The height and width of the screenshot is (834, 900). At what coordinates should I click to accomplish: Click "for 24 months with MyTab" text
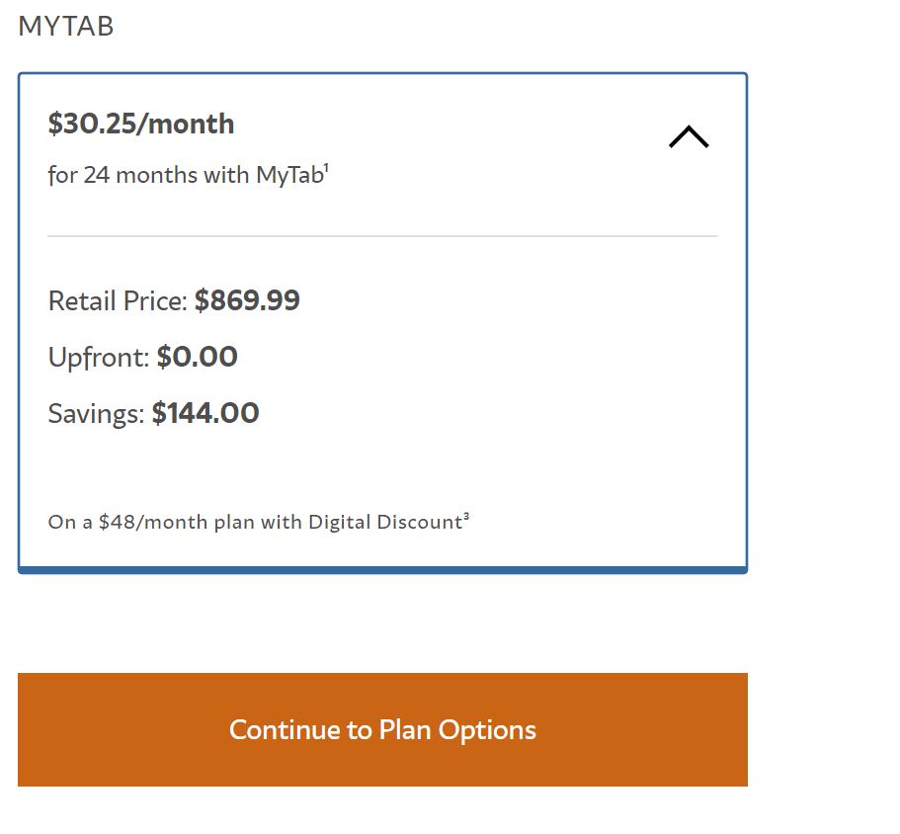186,176
